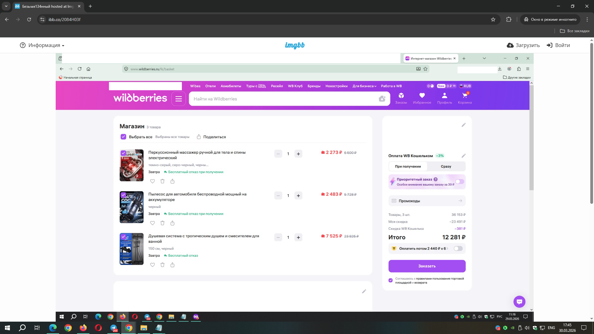This screenshot has width=594, height=334.
Task: Toggle the Оплатить потом switch
Action: (x=458, y=249)
